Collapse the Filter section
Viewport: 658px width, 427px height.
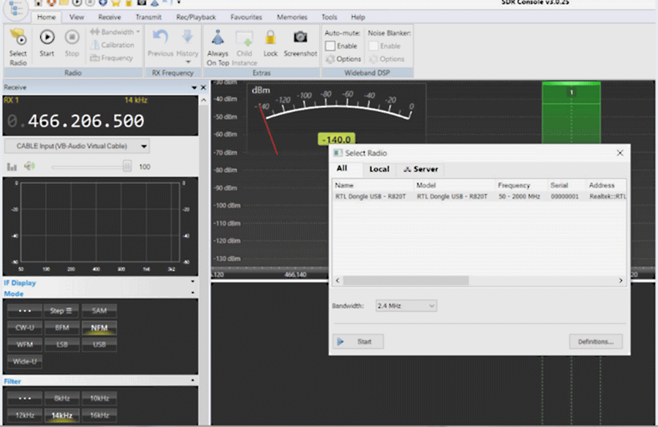pyautogui.click(x=192, y=380)
